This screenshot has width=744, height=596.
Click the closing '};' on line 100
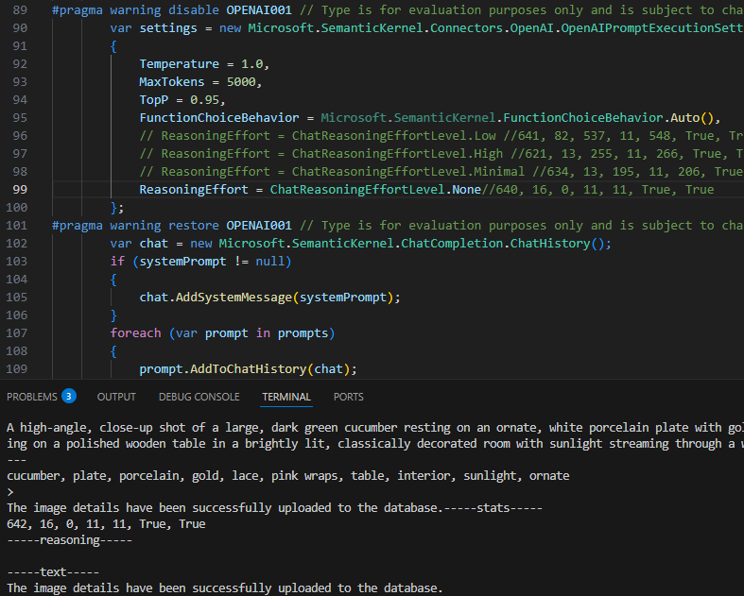coord(116,208)
